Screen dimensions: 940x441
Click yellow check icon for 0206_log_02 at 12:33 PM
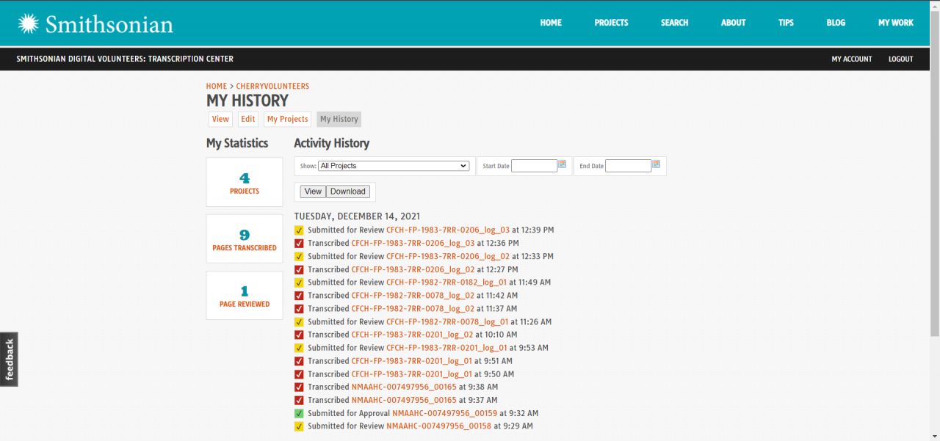pos(299,257)
